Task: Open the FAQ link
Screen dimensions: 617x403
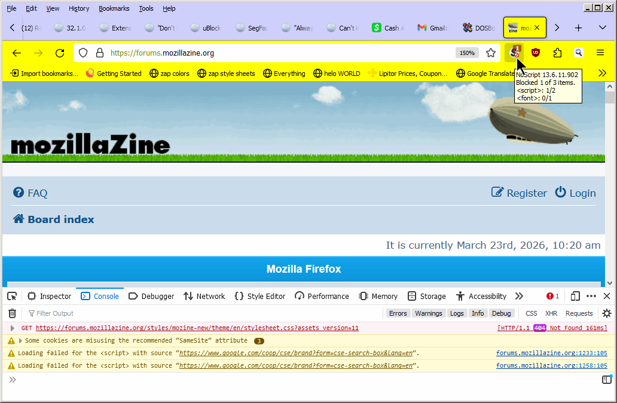Action: (30, 193)
